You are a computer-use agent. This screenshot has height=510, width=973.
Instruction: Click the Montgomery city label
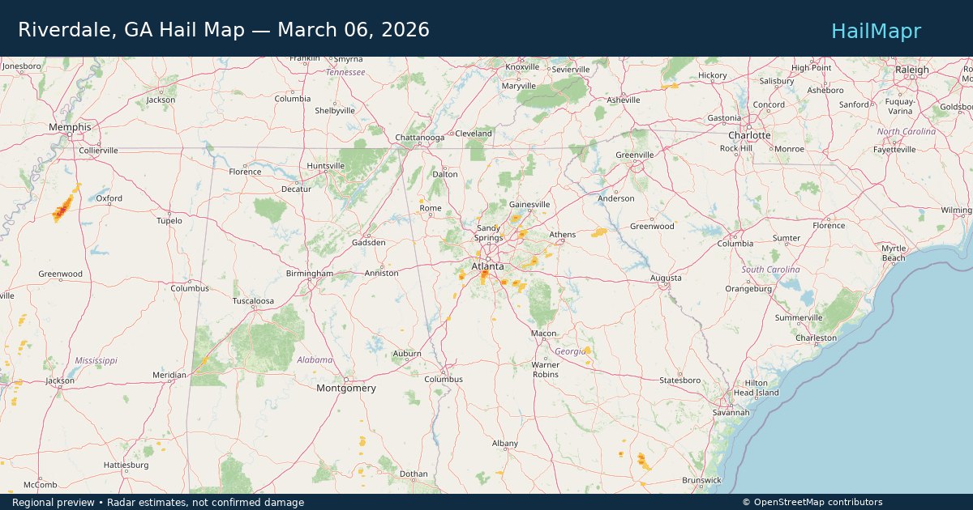(346, 389)
